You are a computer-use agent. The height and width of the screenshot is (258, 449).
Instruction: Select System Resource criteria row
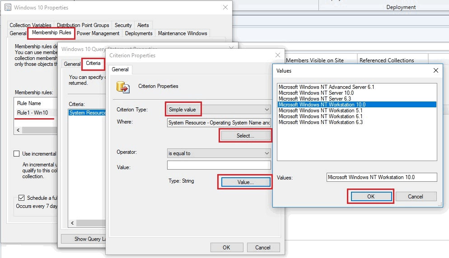[87, 113]
